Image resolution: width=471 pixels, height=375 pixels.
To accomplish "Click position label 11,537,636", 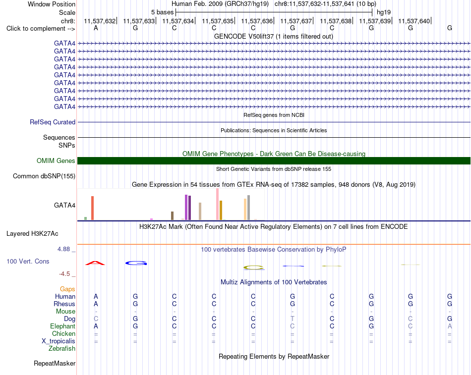I will (257, 21).
